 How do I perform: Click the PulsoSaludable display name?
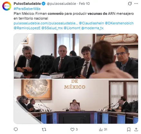coord(27,4)
